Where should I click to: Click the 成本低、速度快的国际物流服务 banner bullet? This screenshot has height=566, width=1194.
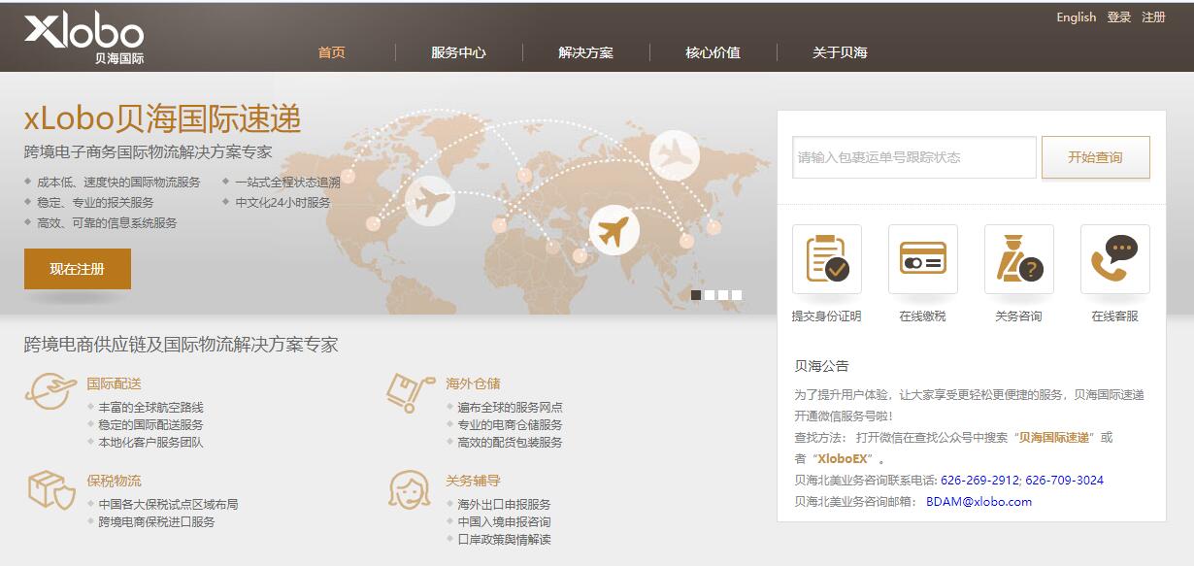(118, 183)
